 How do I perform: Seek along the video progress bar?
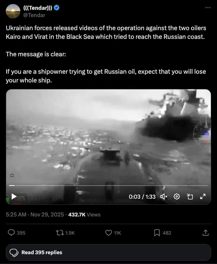click(108, 185)
